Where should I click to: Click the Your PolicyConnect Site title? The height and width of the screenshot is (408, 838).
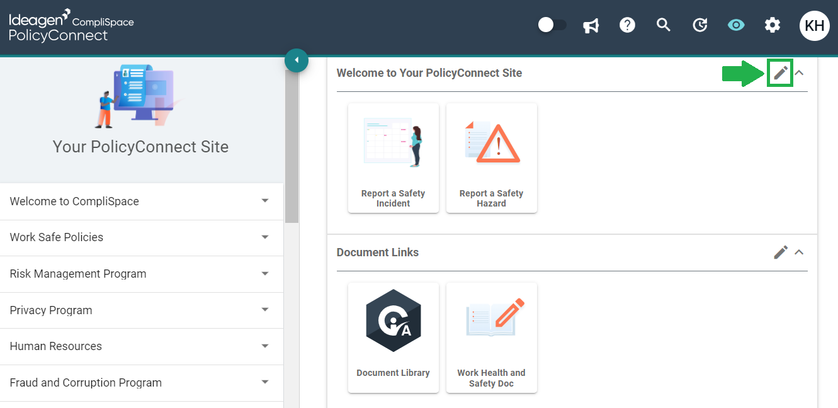pyautogui.click(x=140, y=147)
